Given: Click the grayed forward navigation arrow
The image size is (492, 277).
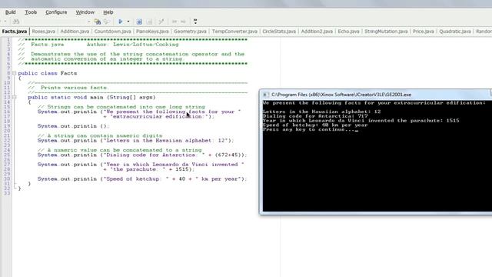Looking at the screenshot, I should tap(184, 22).
